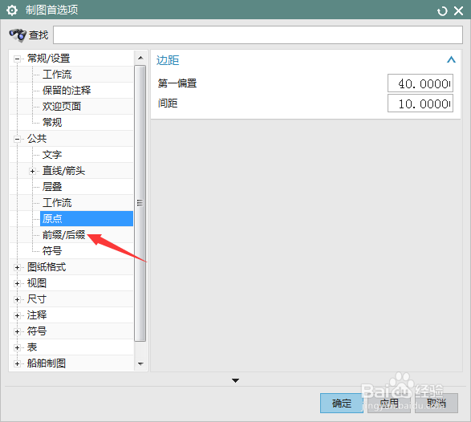
Task: Click the 取消 button
Action: click(436, 403)
